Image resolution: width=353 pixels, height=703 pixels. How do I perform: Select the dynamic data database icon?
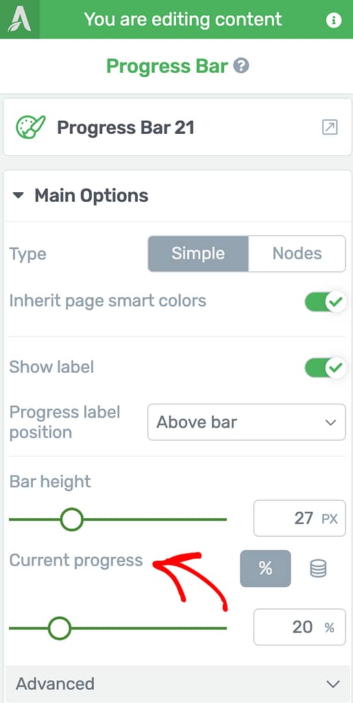(318, 568)
